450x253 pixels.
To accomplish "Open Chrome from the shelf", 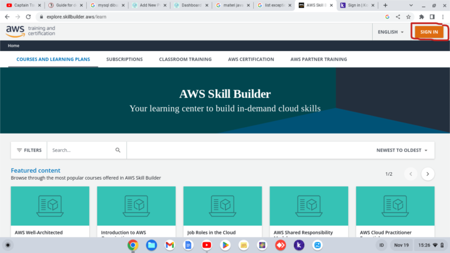I will (x=133, y=245).
